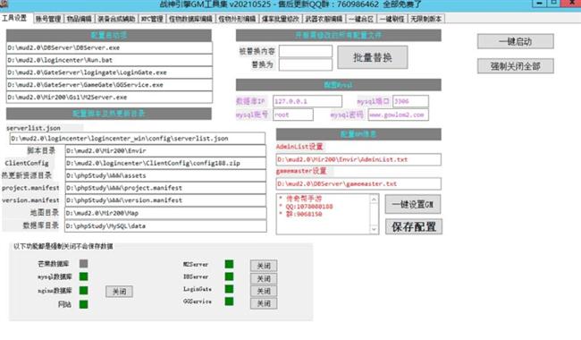
Task: Click the 一键设置GM button
Action: tap(413, 204)
